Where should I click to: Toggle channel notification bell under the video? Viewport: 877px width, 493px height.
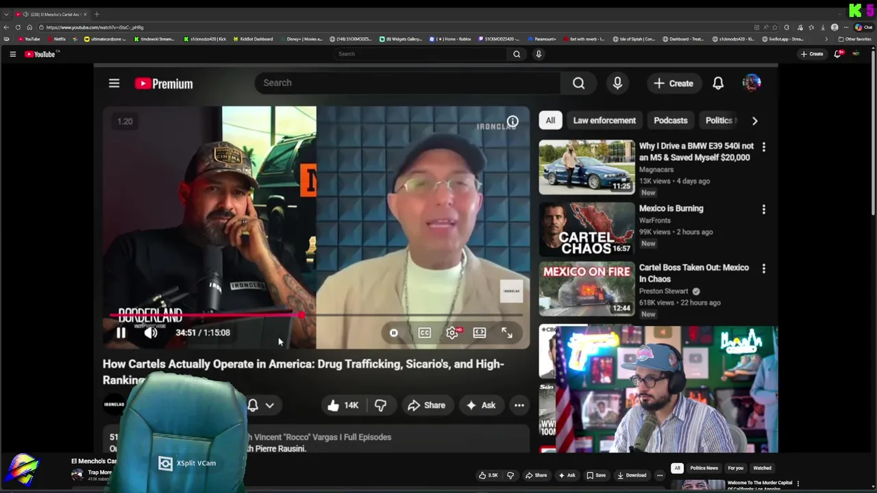(253, 405)
